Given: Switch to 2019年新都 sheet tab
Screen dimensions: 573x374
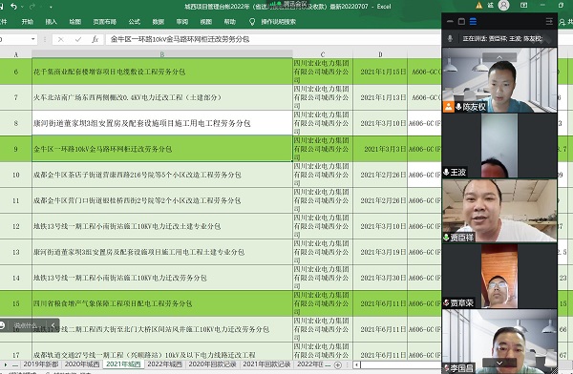Looking at the screenshot, I should 41,364.
